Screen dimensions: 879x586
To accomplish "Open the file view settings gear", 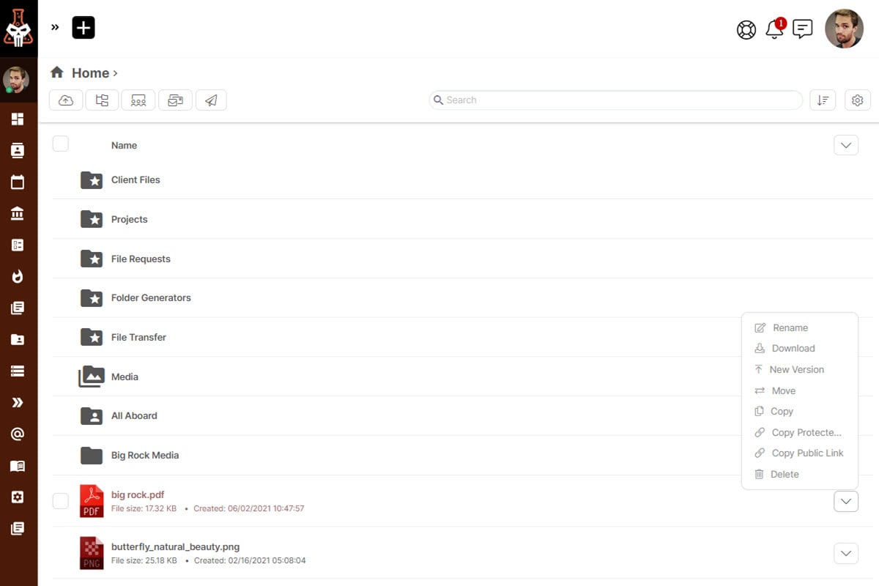I will [858, 100].
